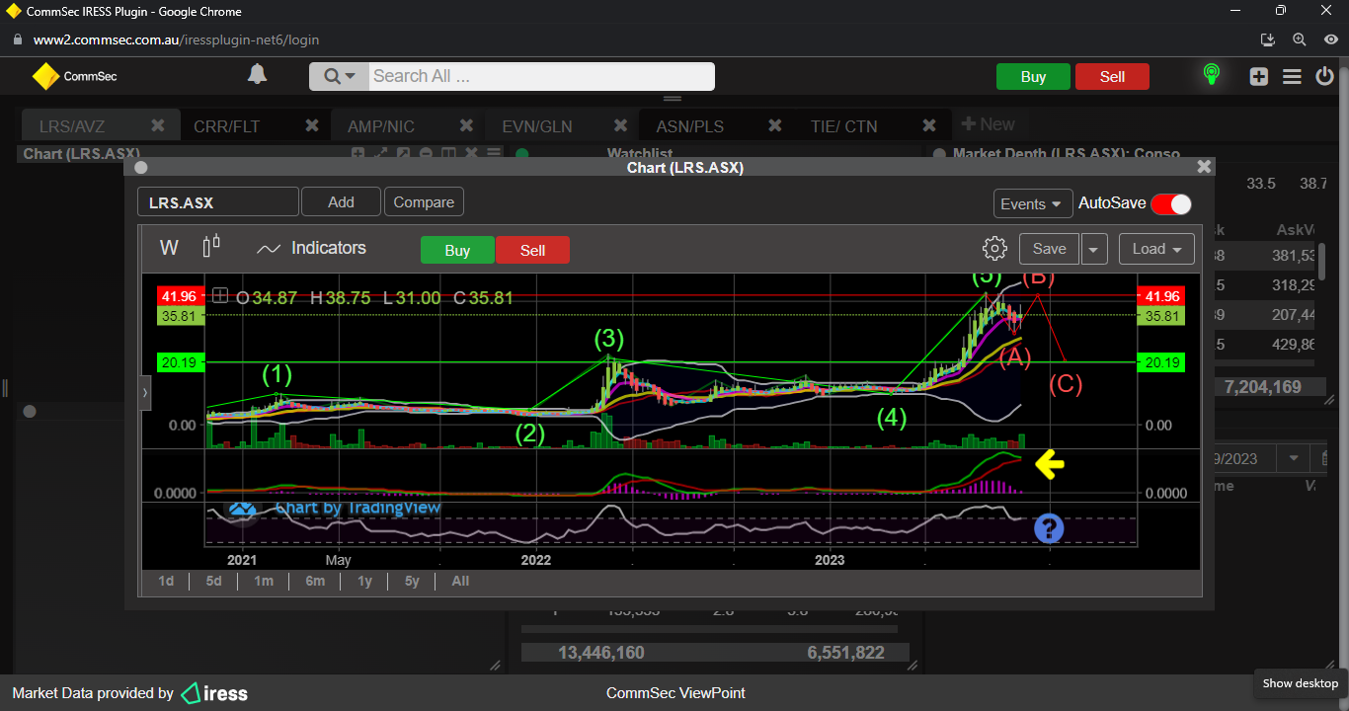Image resolution: width=1349 pixels, height=711 pixels.
Task: Click the green lightbulb tips icon
Action: [1211, 75]
